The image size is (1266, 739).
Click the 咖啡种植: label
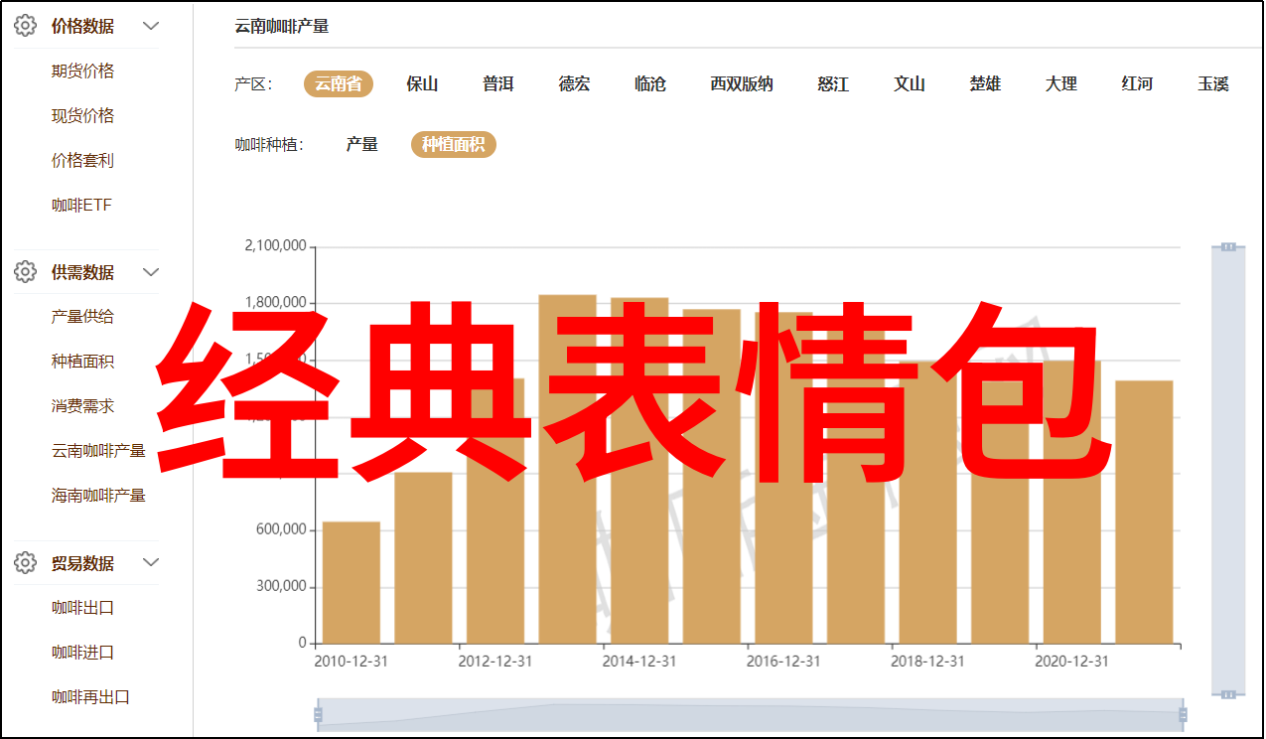pos(268,145)
